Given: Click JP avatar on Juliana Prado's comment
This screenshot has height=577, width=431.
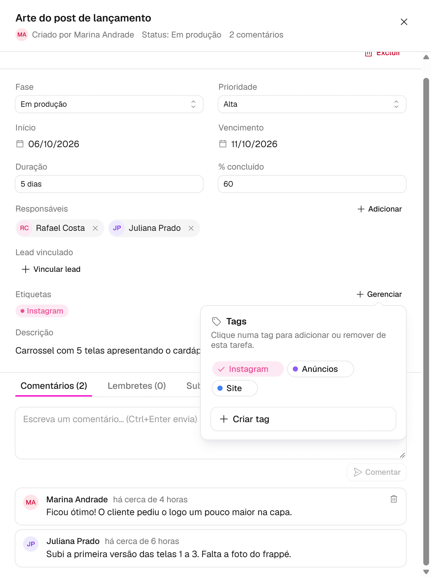Looking at the screenshot, I should [31, 544].
